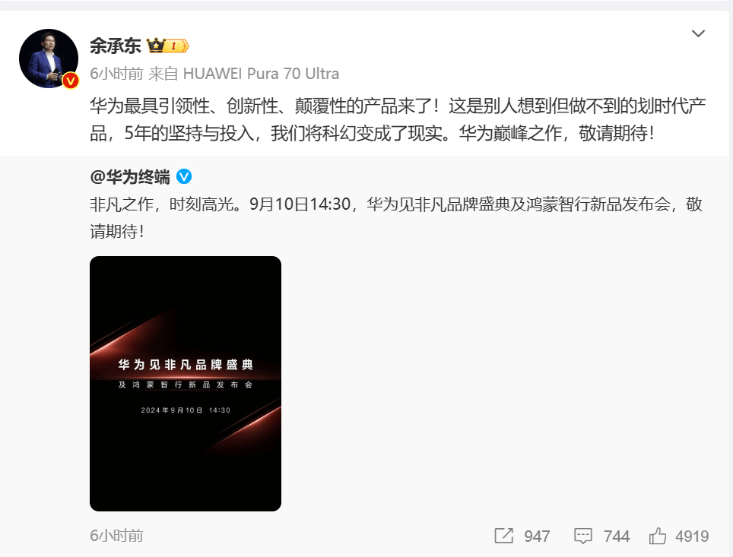Click the blue verified badge beside 华为终端
733x557 pixels.
[184, 176]
